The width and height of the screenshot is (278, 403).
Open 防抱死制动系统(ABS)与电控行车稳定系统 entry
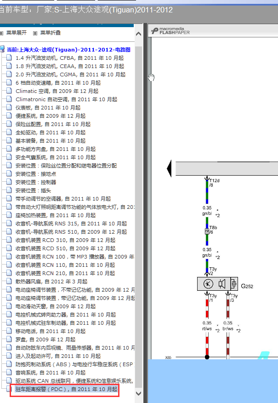(75, 364)
